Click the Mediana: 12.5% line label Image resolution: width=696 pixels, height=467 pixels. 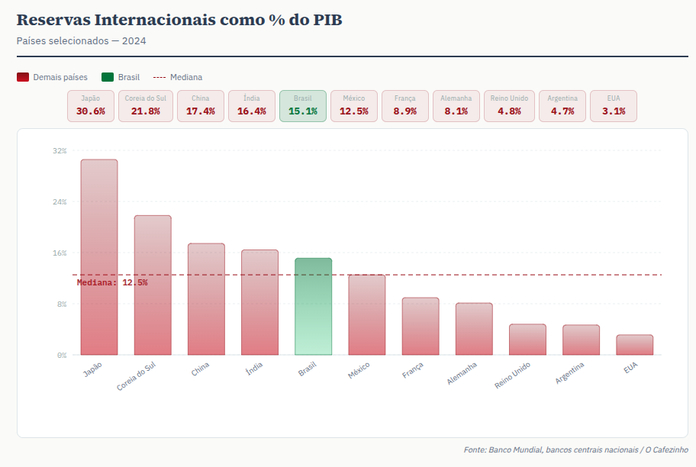click(x=112, y=282)
